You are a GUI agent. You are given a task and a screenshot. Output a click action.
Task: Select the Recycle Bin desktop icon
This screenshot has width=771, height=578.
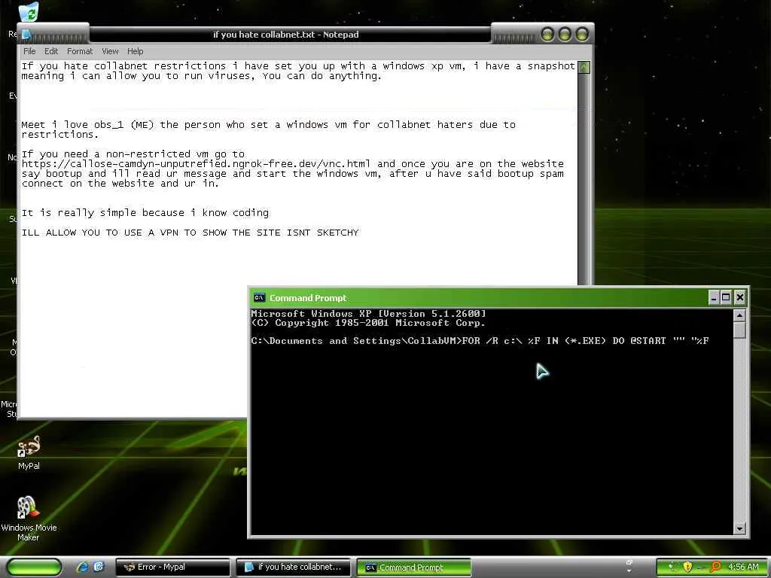29,12
